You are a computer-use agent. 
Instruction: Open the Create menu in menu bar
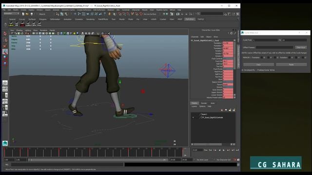[x=23, y=10]
